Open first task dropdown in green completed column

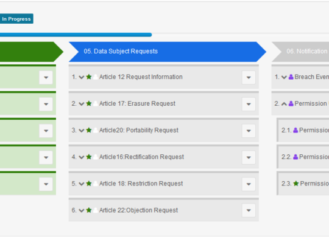46,77
